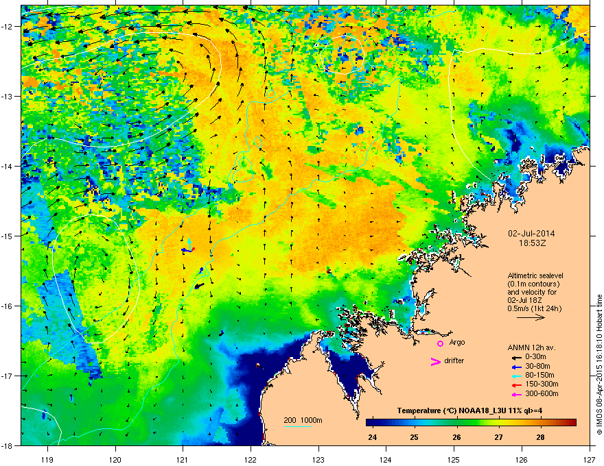
Task: Click the '150-300m' depth label
Action: pos(542,384)
